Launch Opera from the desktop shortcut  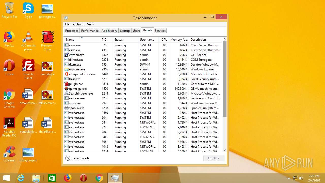(x=9, y=68)
